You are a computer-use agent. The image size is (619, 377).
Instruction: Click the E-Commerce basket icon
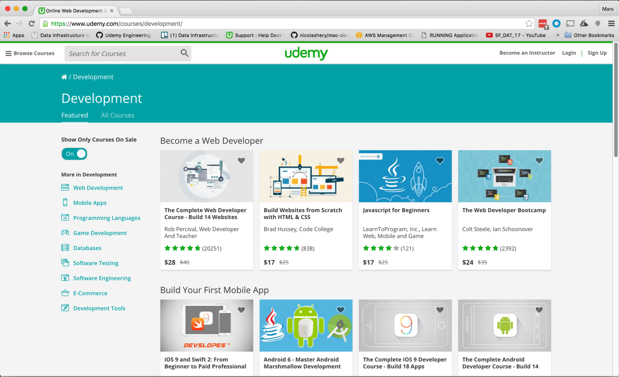[x=65, y=293]
